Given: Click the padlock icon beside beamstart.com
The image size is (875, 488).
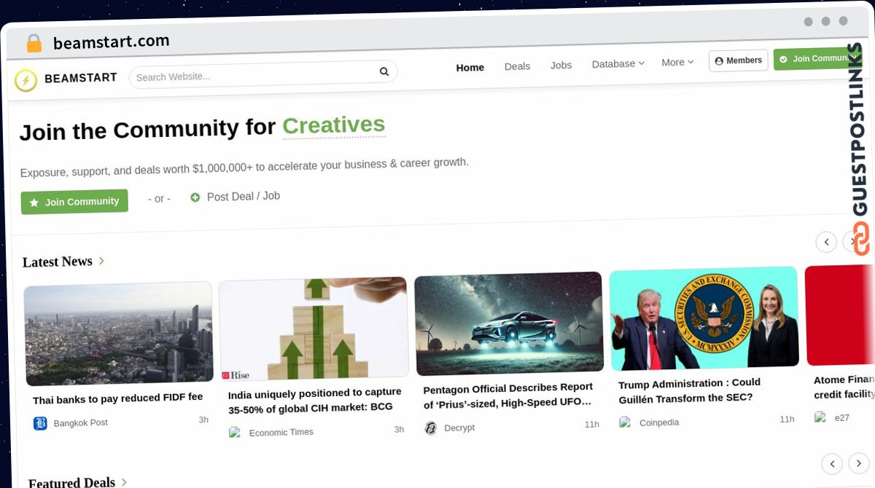Looking at the screenshot, I should [34, 44].
